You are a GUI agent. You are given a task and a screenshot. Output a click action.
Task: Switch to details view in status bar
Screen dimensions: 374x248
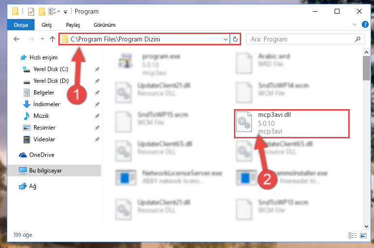[x=353, y=236]
